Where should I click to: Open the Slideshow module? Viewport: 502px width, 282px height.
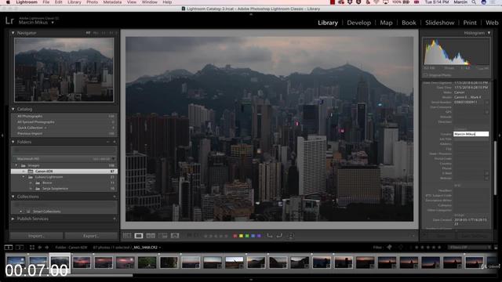coord(439,23)
